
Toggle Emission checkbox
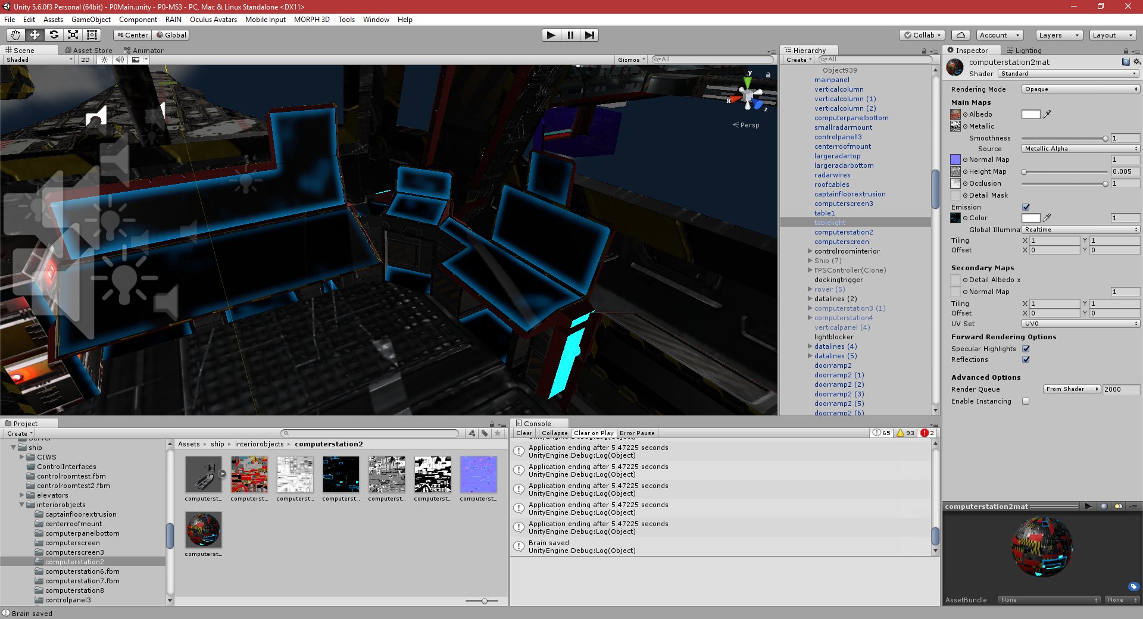(x=1026, y=207)
